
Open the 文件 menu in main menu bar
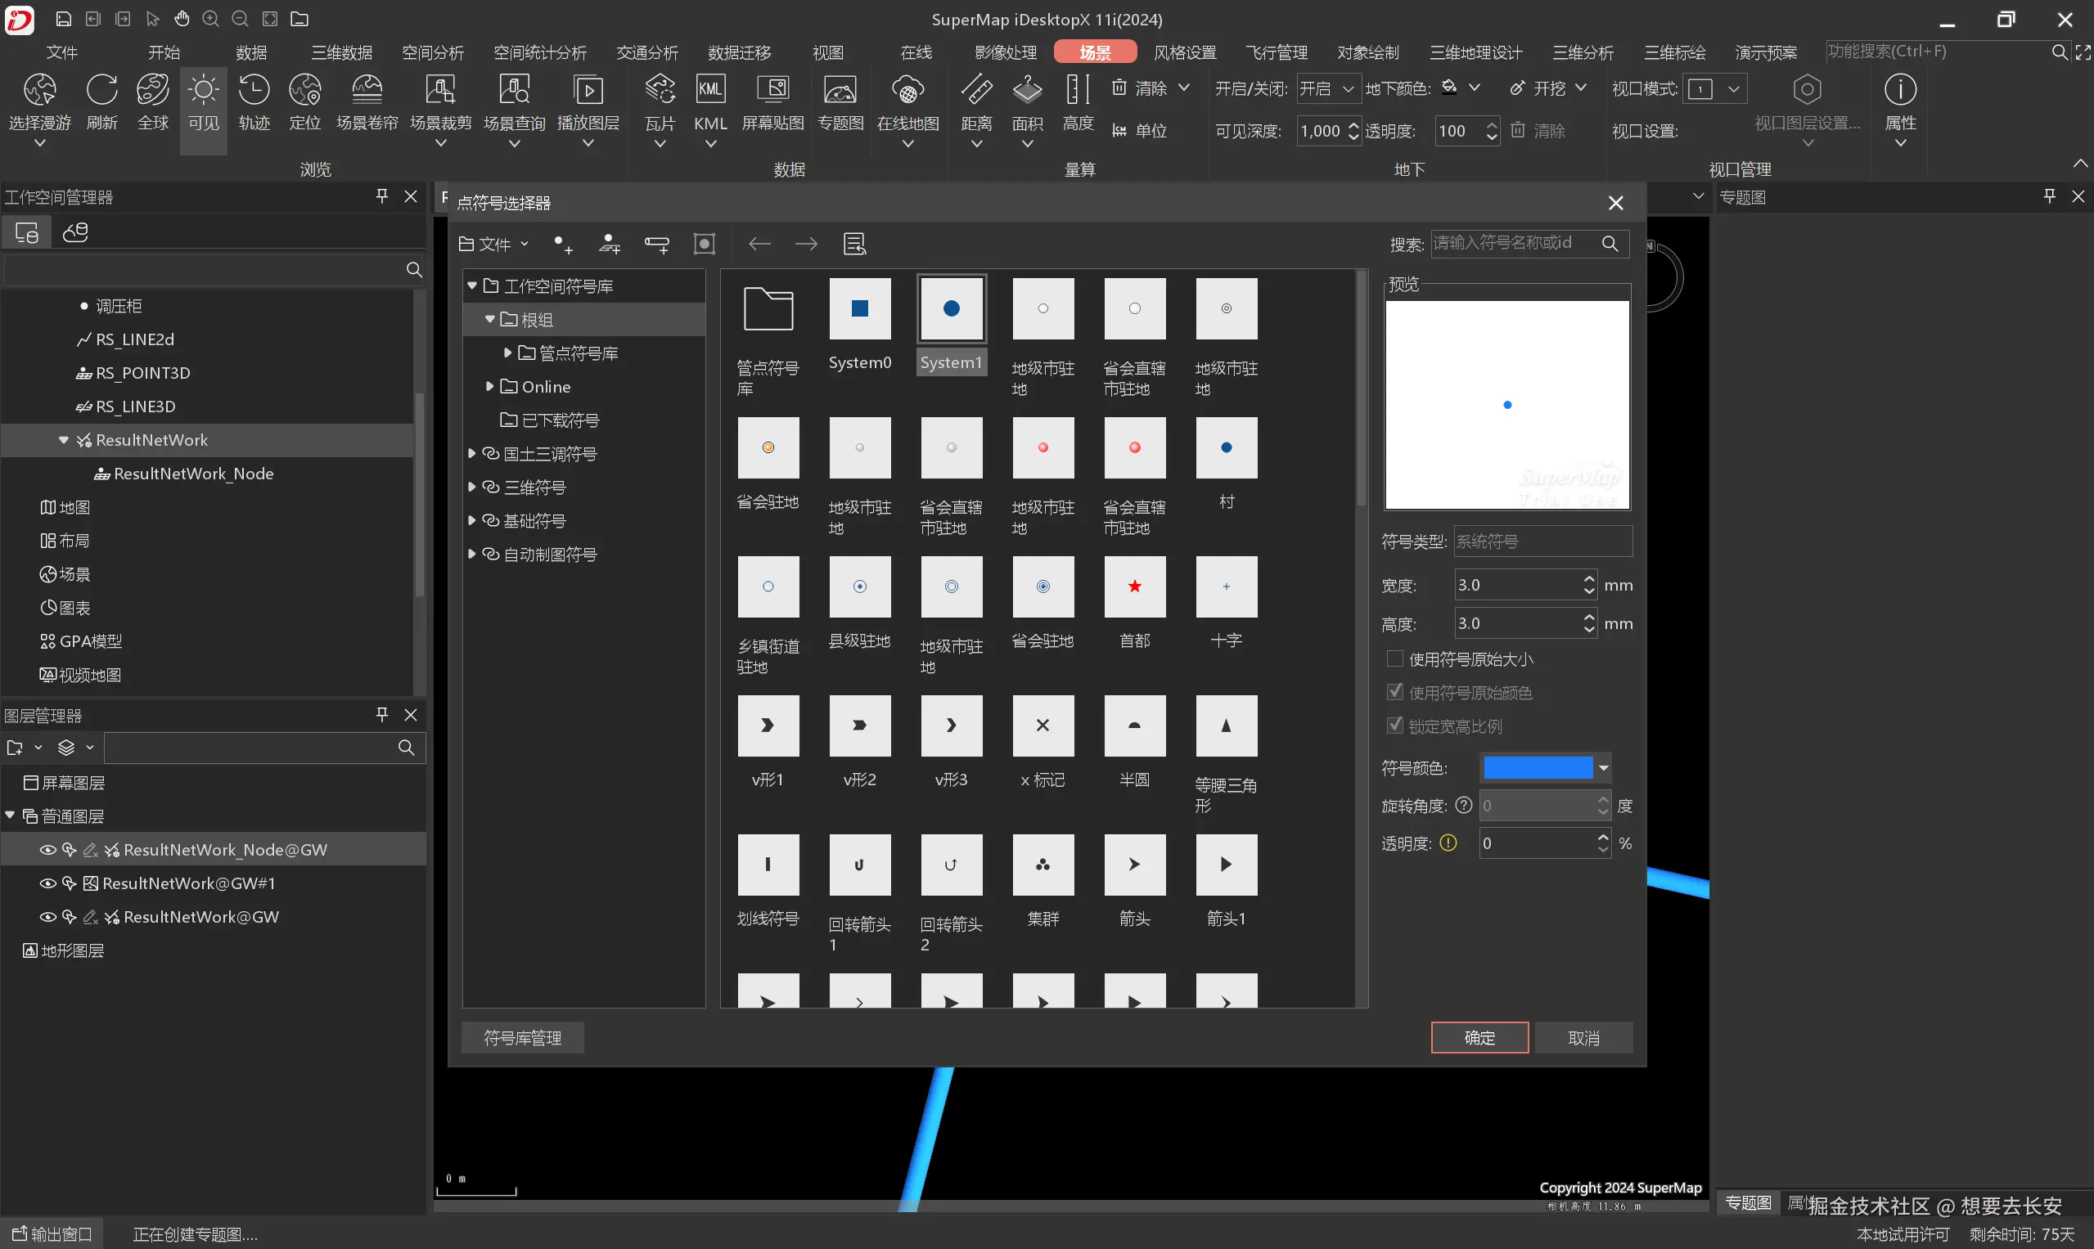(61, 52)
